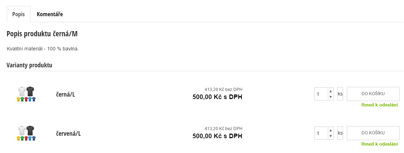Increase quantity for černá/L with up arrow

(x=331, y=91)
